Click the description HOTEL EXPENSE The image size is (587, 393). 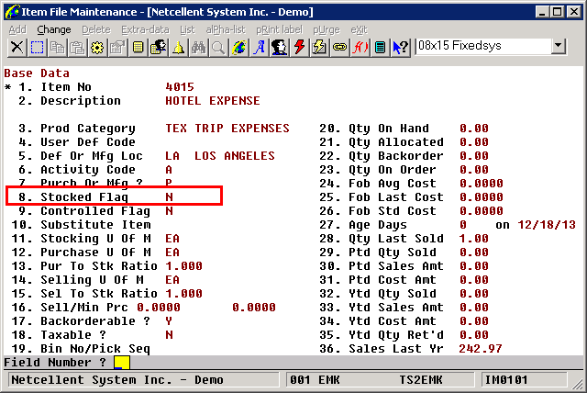click(212, 101)
